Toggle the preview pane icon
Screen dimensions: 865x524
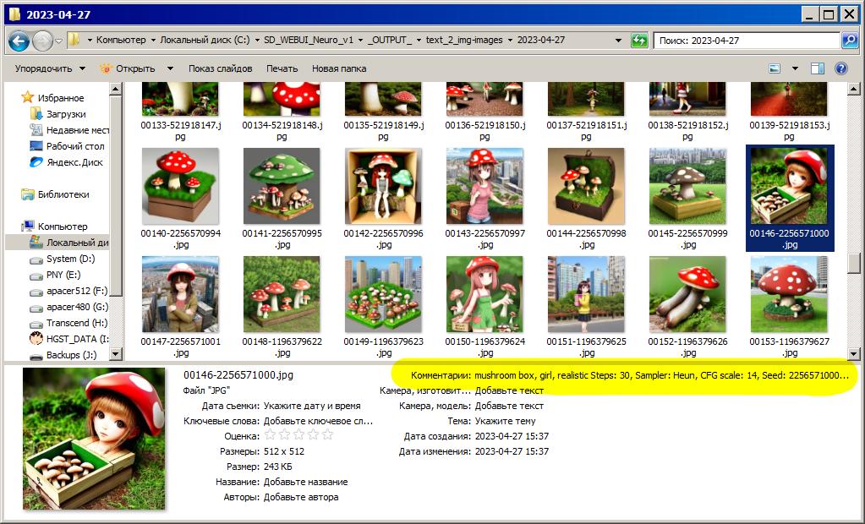(817, 68)
